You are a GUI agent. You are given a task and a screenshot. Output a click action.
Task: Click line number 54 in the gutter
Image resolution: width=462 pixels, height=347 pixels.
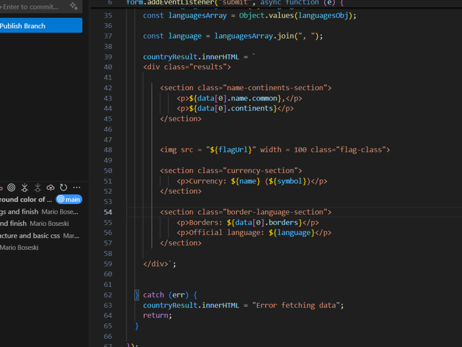(108, 212)
